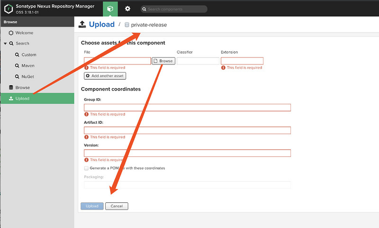379x228 pixels.
Task: Open the Administration gear icon
Action: click(x=127, y=9)
